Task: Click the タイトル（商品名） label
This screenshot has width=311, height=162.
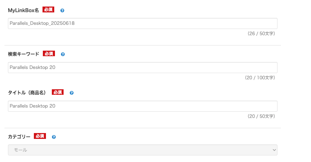Action: click(x=28, y=93)
